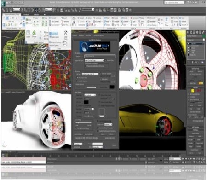Click the Save Settings button

[x=88, y=134]
